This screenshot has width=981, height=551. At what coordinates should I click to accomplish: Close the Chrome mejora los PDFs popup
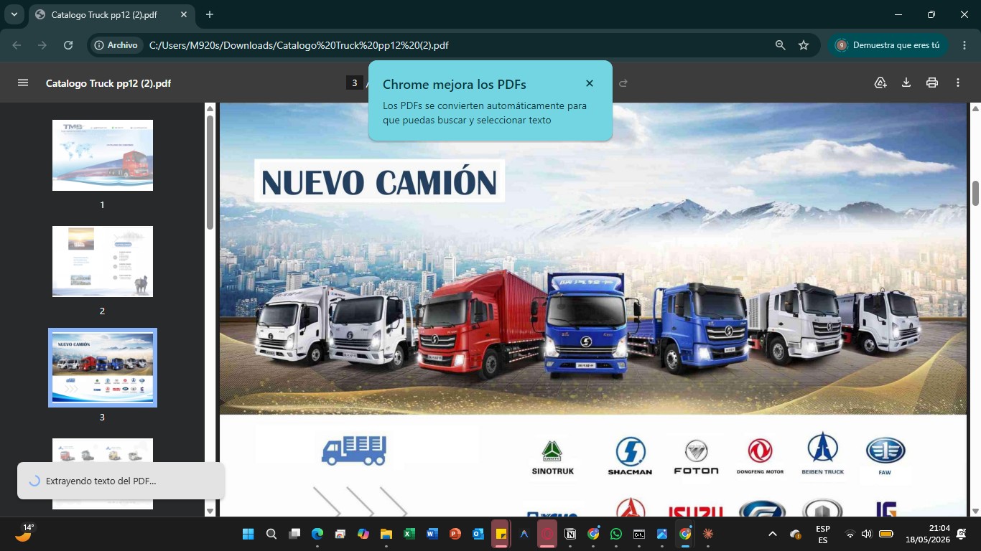tap(590, 83)
